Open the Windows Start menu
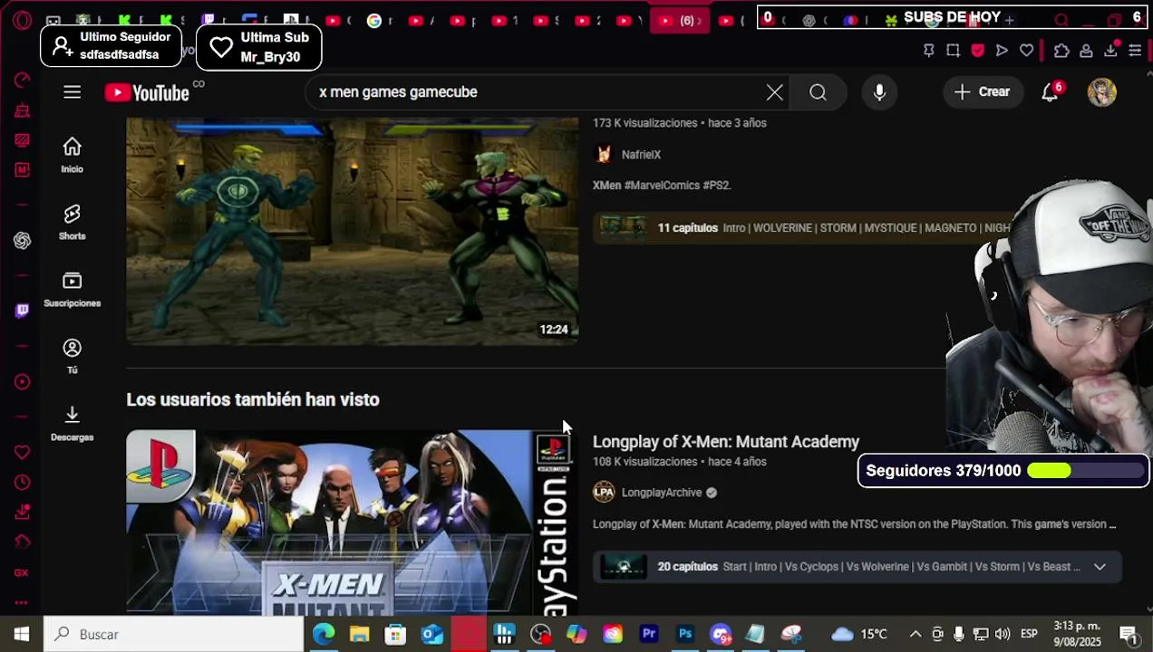The width and height of the screenshot is (1153, 652). (x=22, y=634)
